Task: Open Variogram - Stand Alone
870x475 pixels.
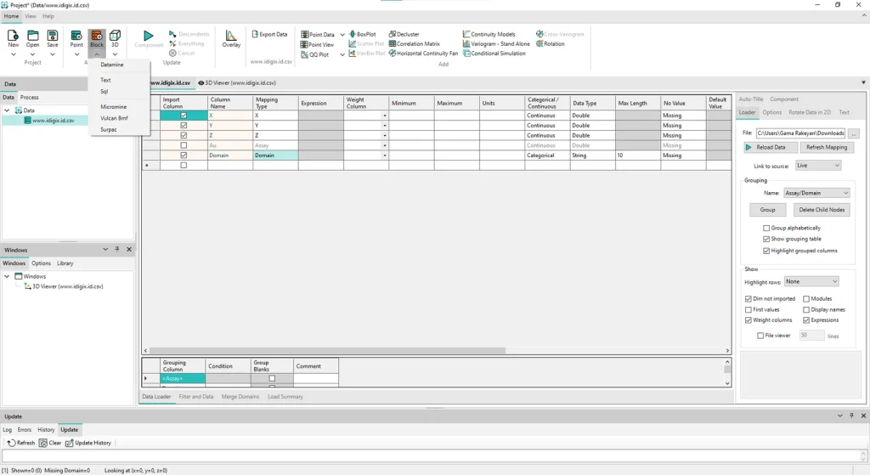Action: [496, 44]
